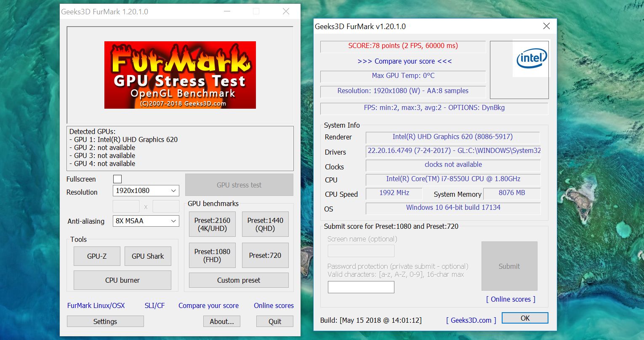Image resolution: width=644 pixels, height=340 pixels.
Task: Click the password protection input field
Action: pyautogui.click(x=361, y=287)
